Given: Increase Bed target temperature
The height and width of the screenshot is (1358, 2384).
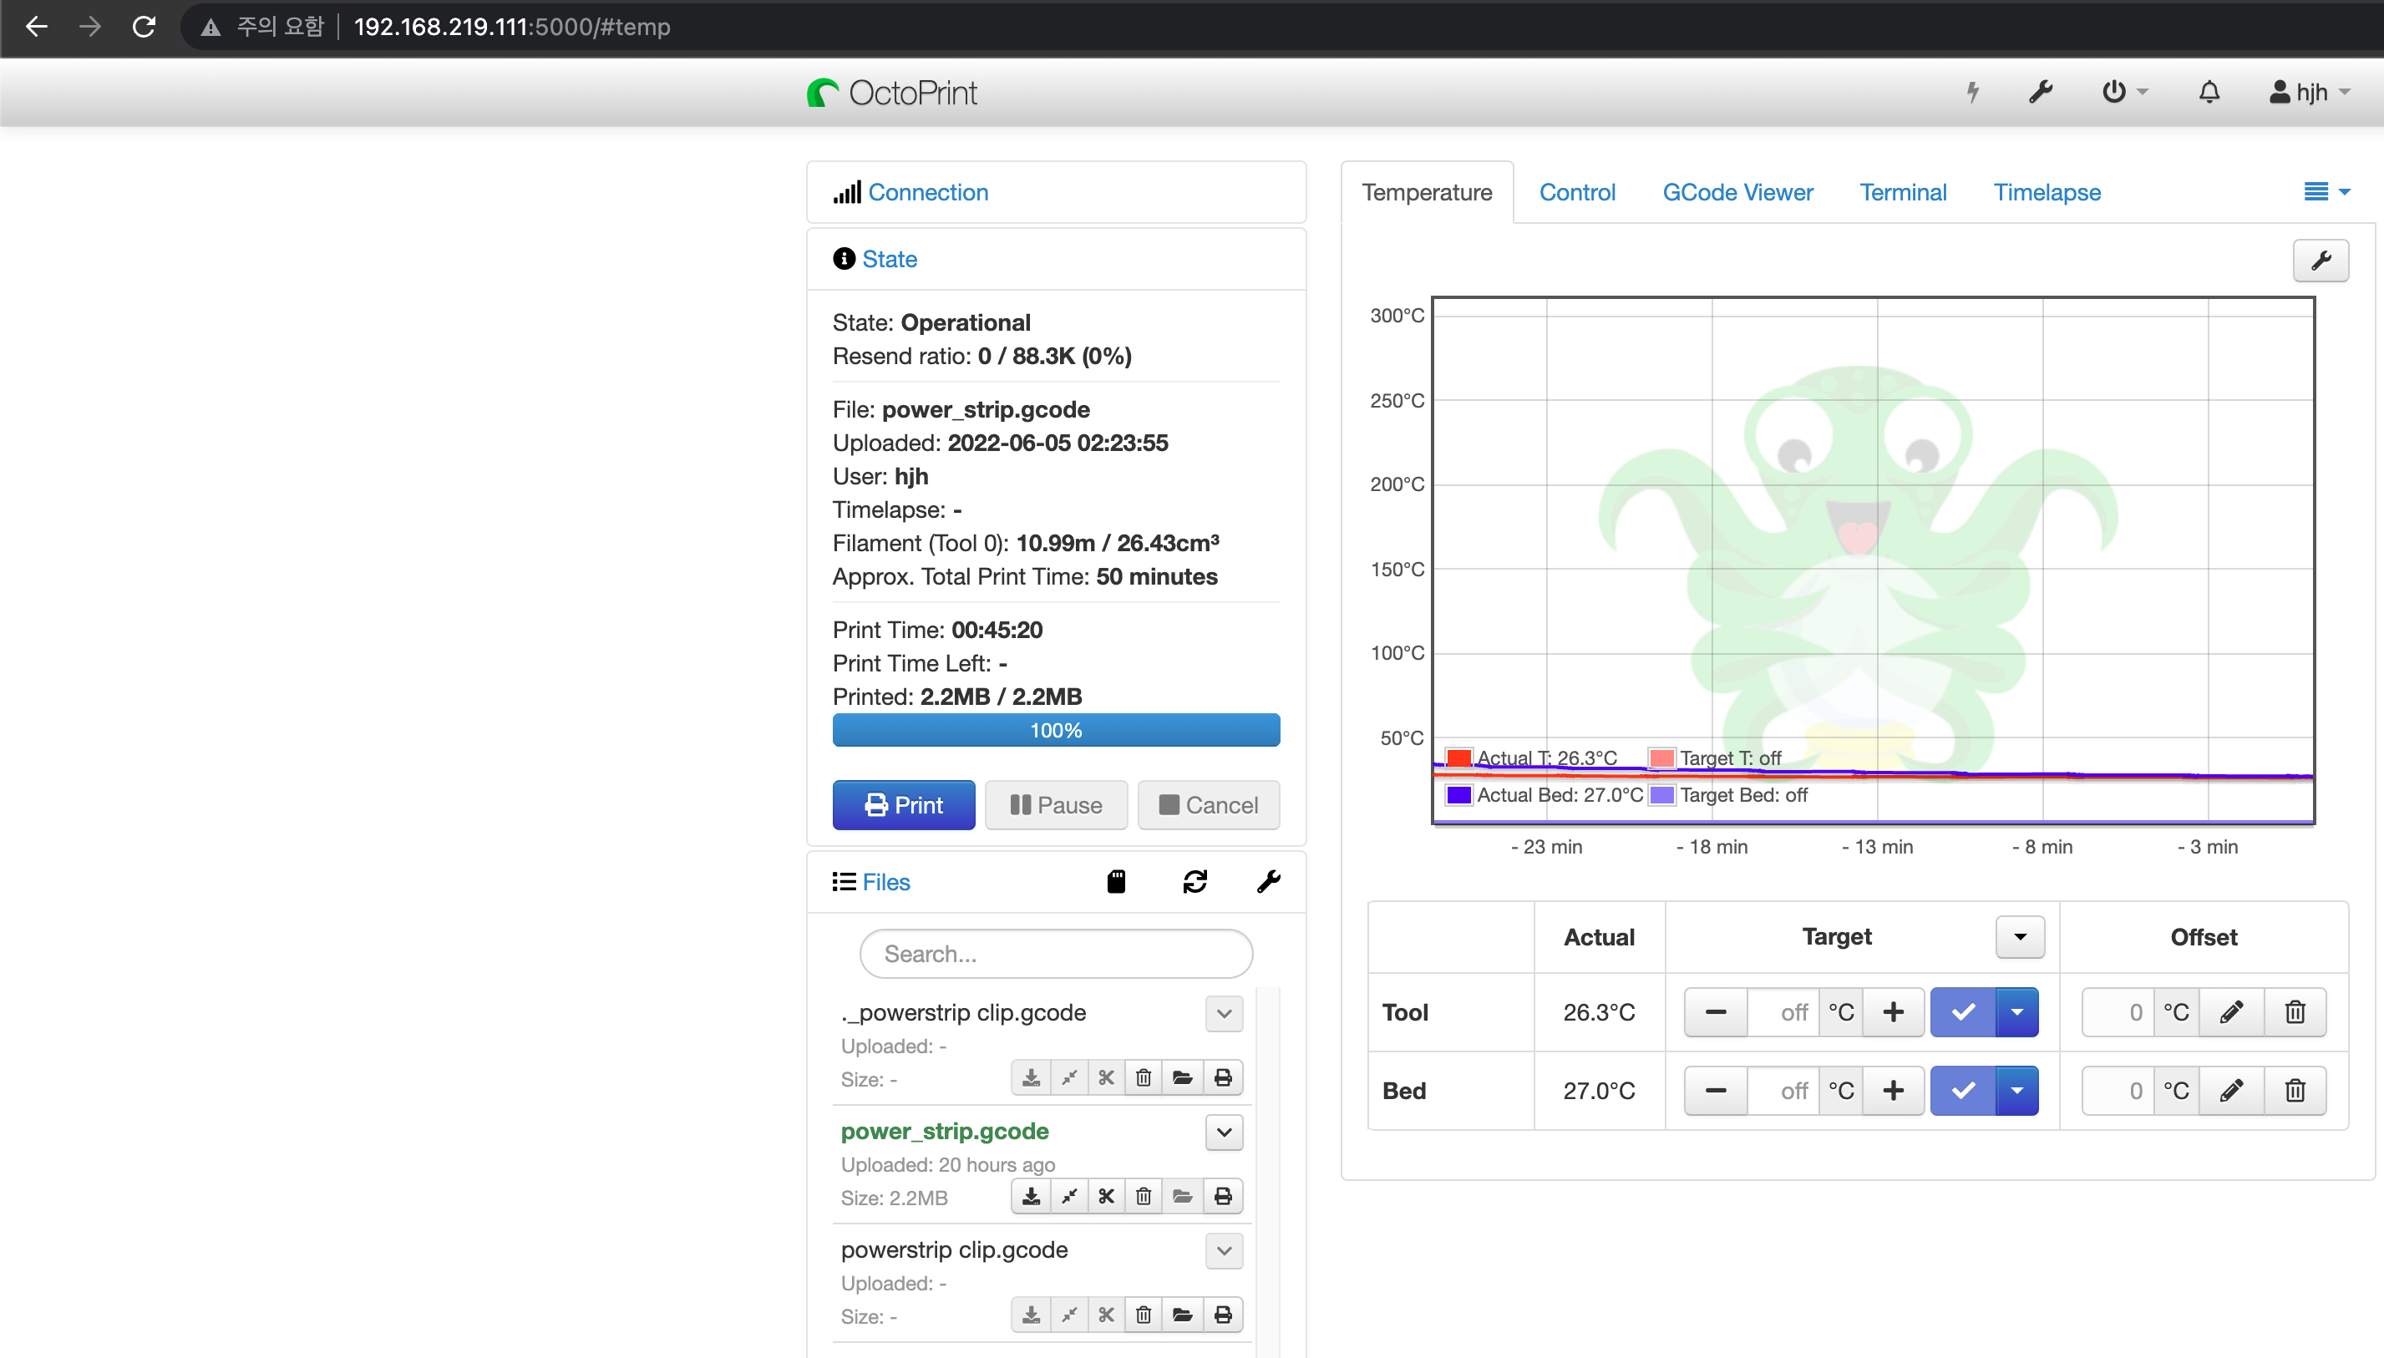Looking at the screenshot, I should [1894, 1090].
